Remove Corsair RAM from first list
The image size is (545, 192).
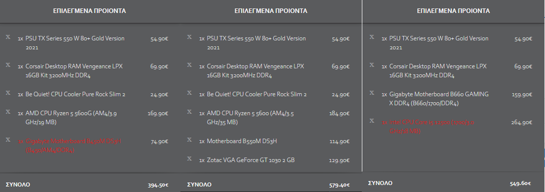[8, 65]
